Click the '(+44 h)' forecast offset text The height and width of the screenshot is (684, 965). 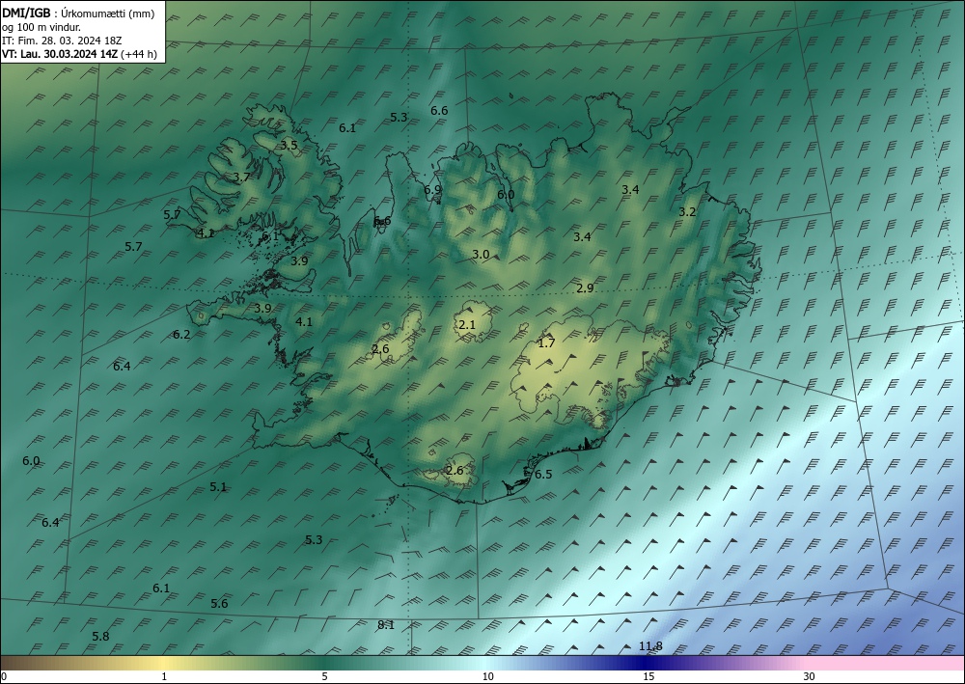[x=138, y=54]
